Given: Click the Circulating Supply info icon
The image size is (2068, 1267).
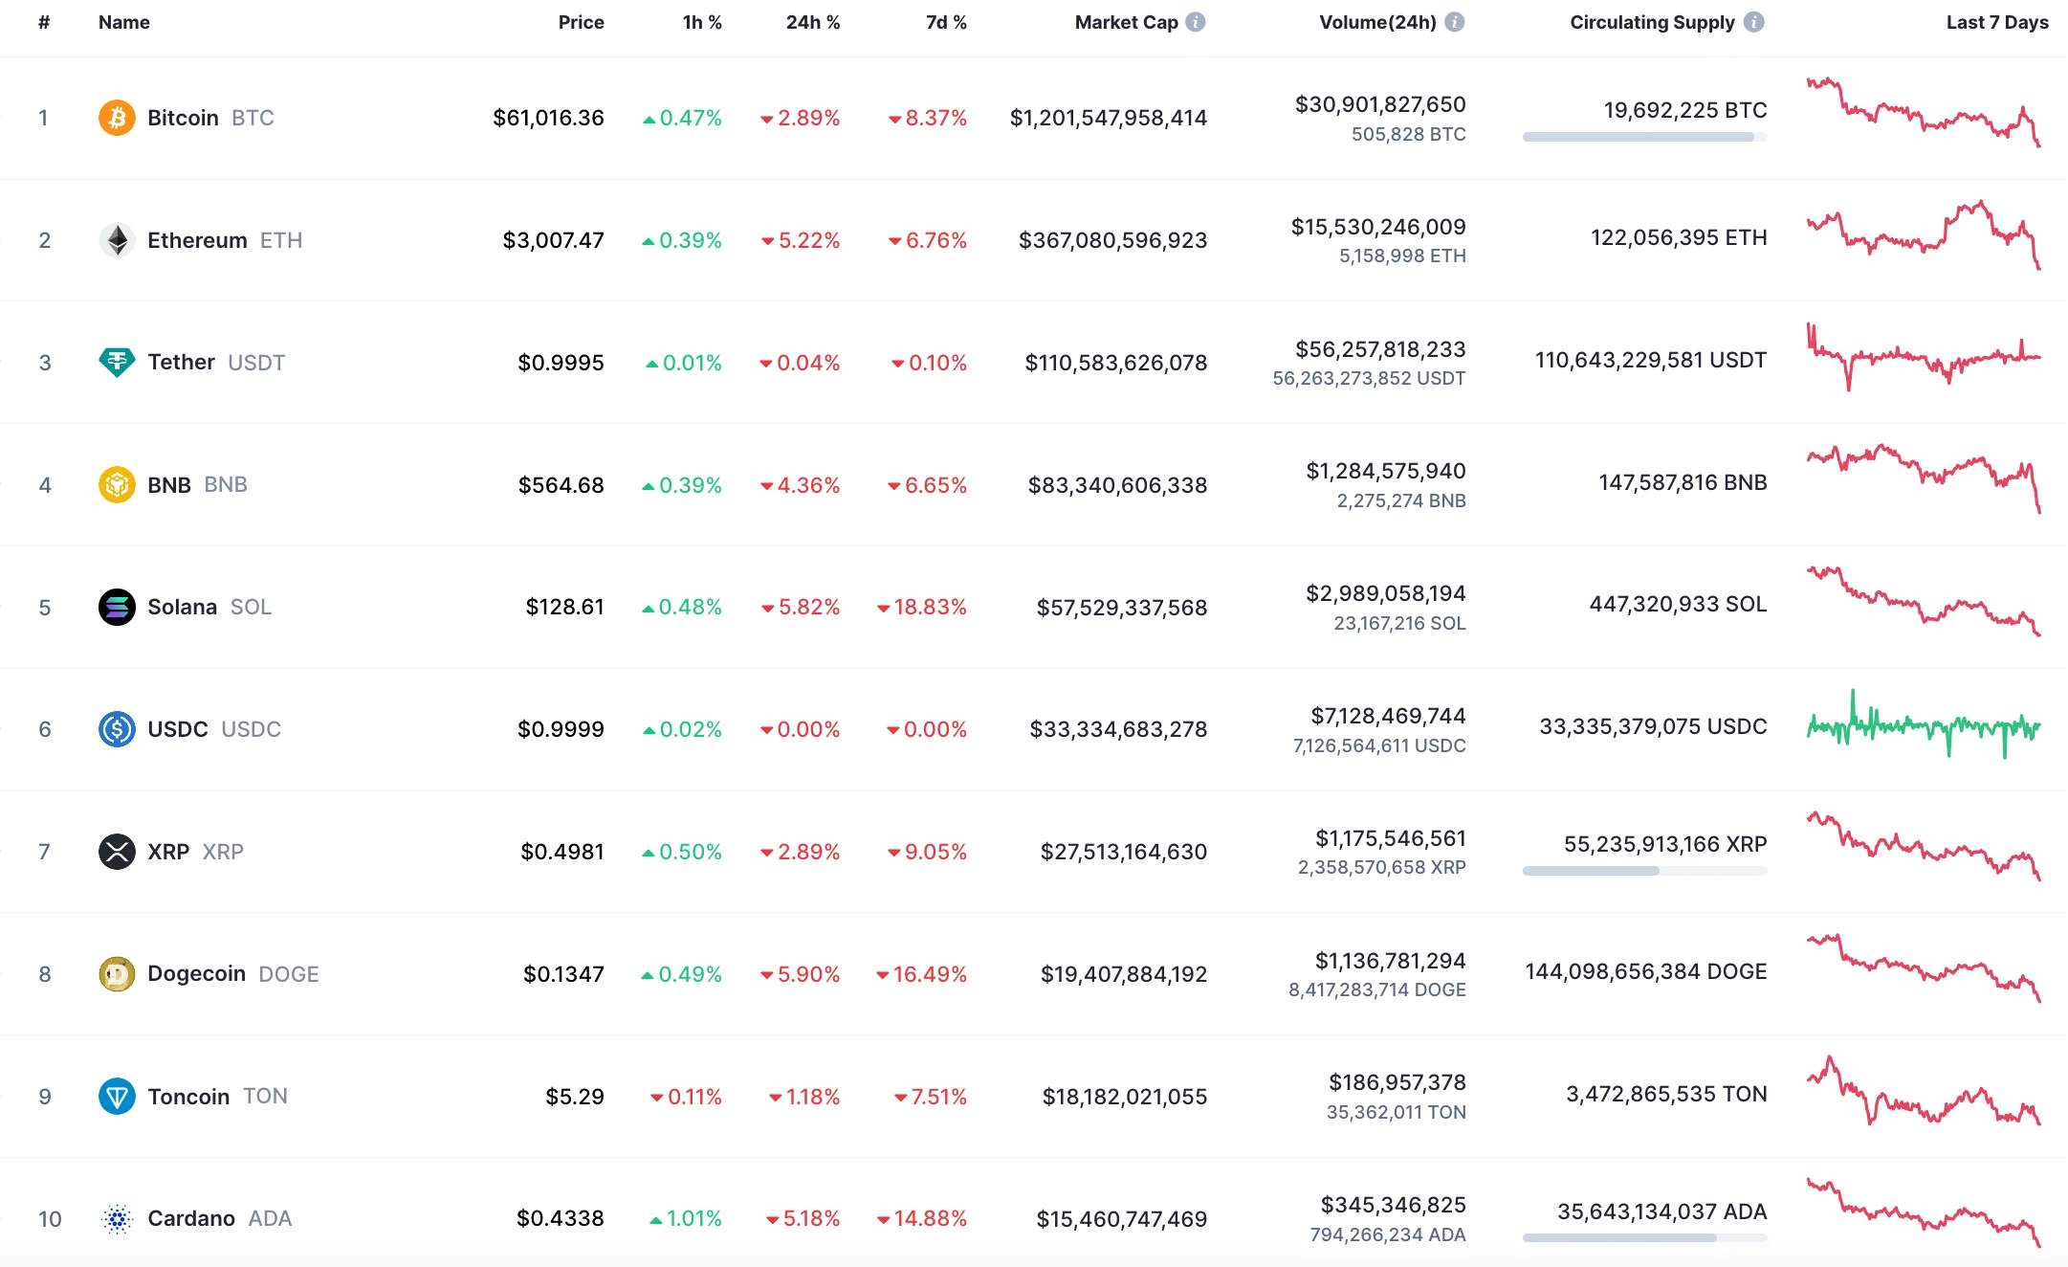Looking at the screenshot, I should [x=1753, y=22].
